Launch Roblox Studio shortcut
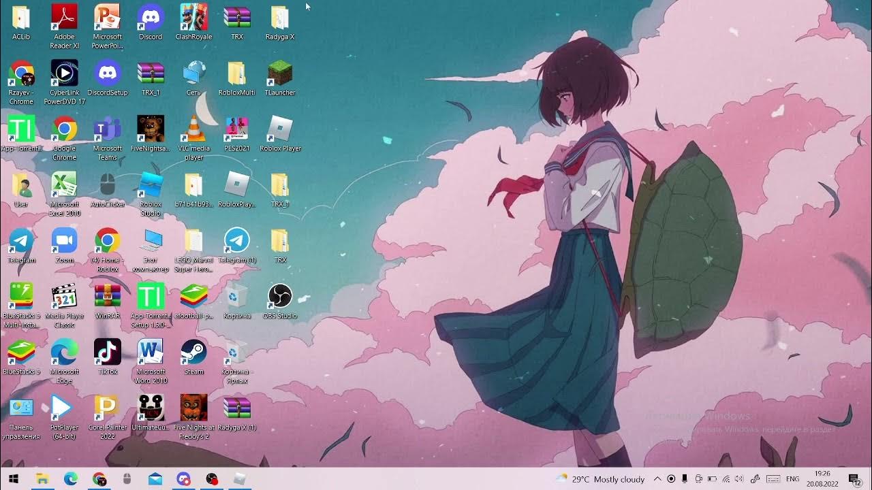Viewport: 872px width, 490px height. [x=151, y=195]
